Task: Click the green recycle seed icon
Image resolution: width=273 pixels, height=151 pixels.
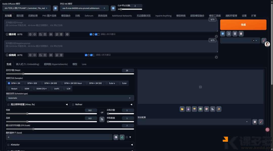Action: pos(122,137)
